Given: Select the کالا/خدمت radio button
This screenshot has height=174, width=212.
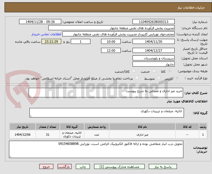Looking at the screenshot, I should (x=134, y=71).
